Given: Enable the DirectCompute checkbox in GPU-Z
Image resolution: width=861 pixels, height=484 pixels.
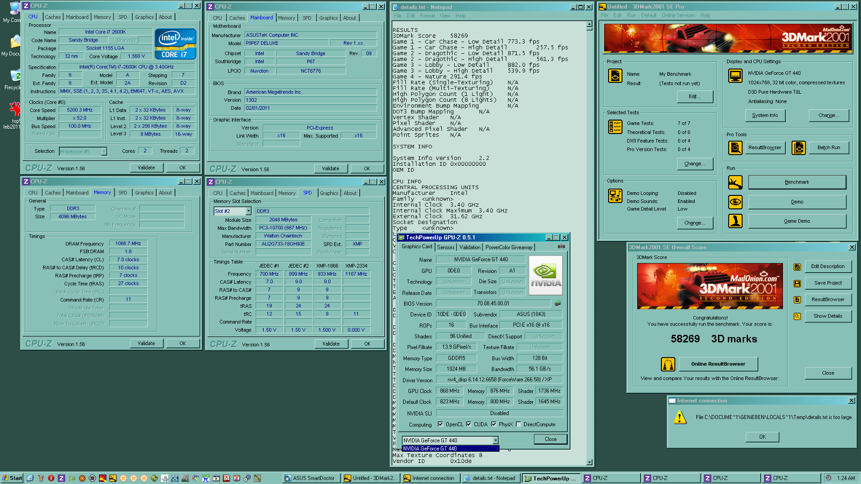Looking at the screenshot, I should [x=518, y=424].
